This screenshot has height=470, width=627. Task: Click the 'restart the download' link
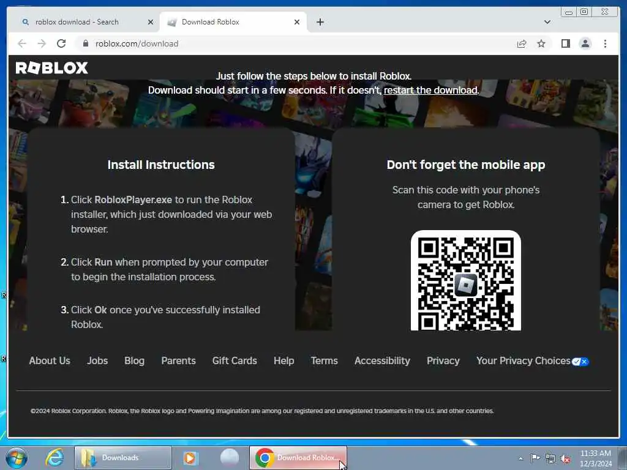(430, 91)
